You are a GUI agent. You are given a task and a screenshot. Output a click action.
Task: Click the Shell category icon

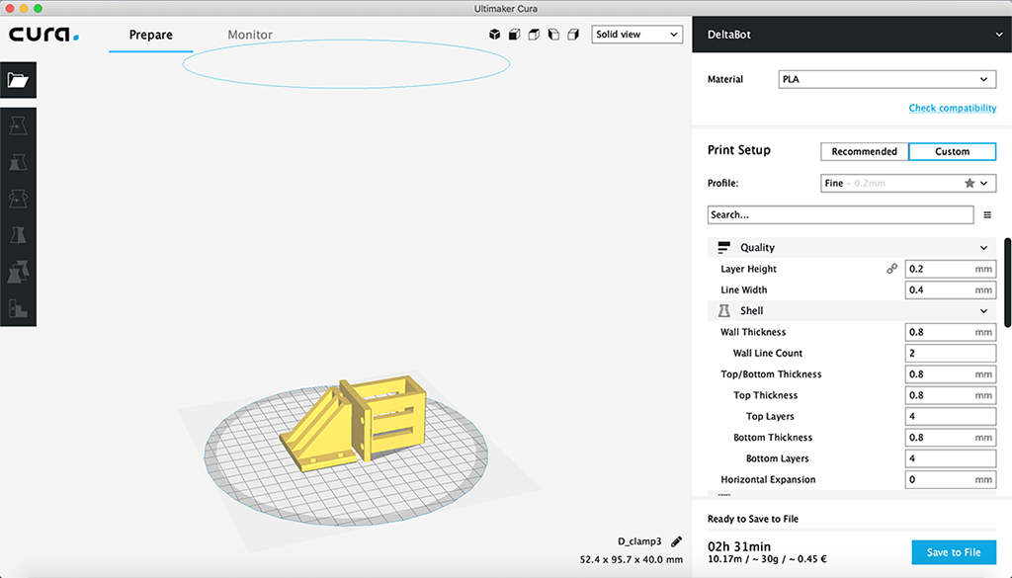(x=723, y=311)
